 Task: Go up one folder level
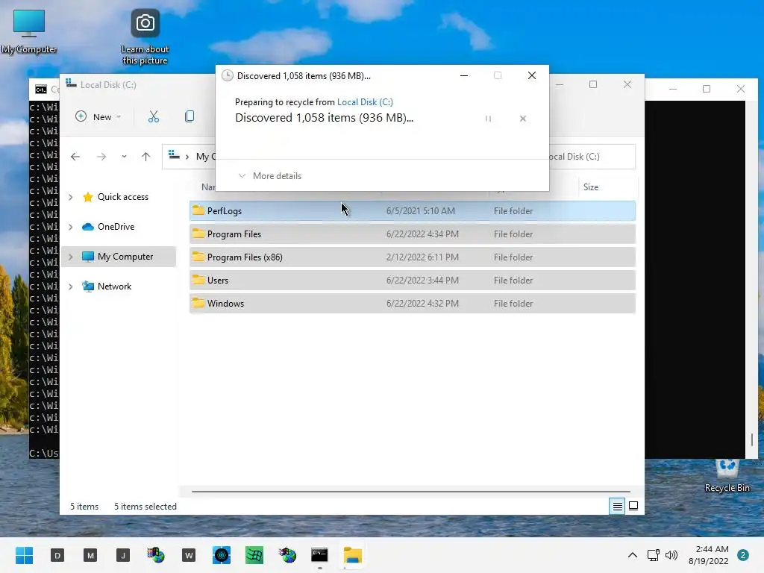click(x=145, y=157)
